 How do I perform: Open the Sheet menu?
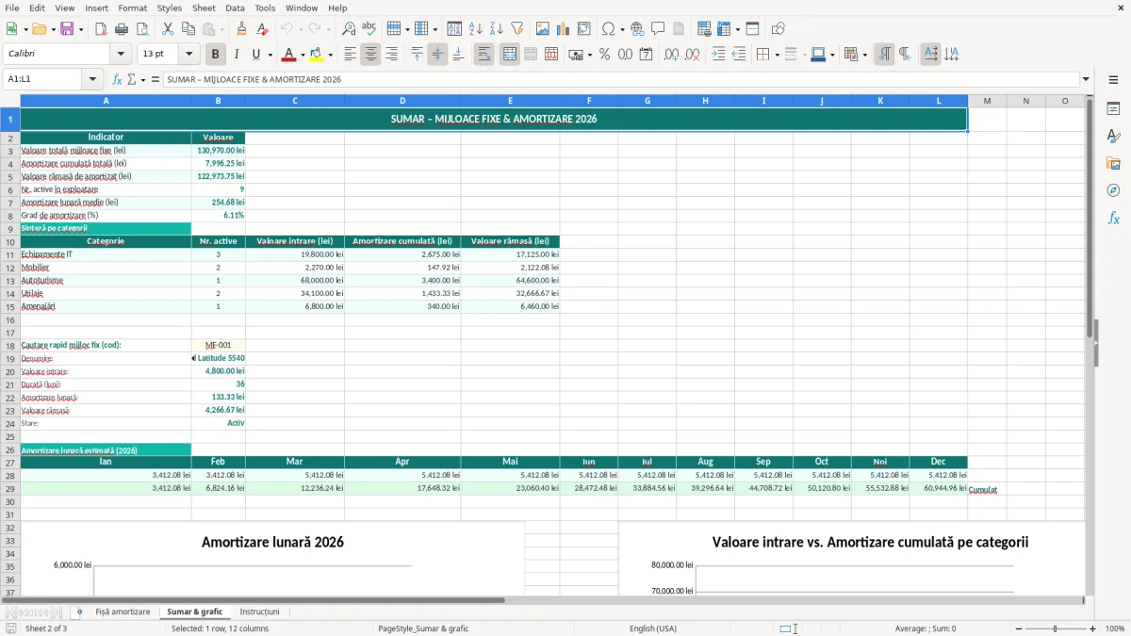204,8
